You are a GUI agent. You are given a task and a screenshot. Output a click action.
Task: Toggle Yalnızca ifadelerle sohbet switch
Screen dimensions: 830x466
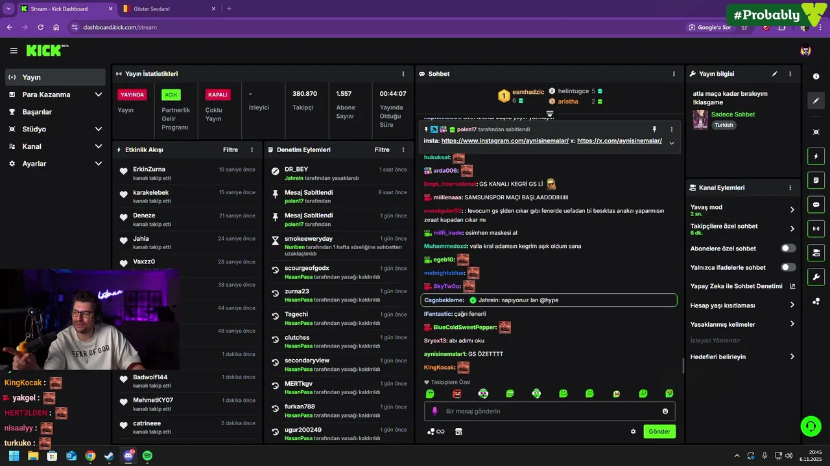pyautogui.click(x=788, y=267)
